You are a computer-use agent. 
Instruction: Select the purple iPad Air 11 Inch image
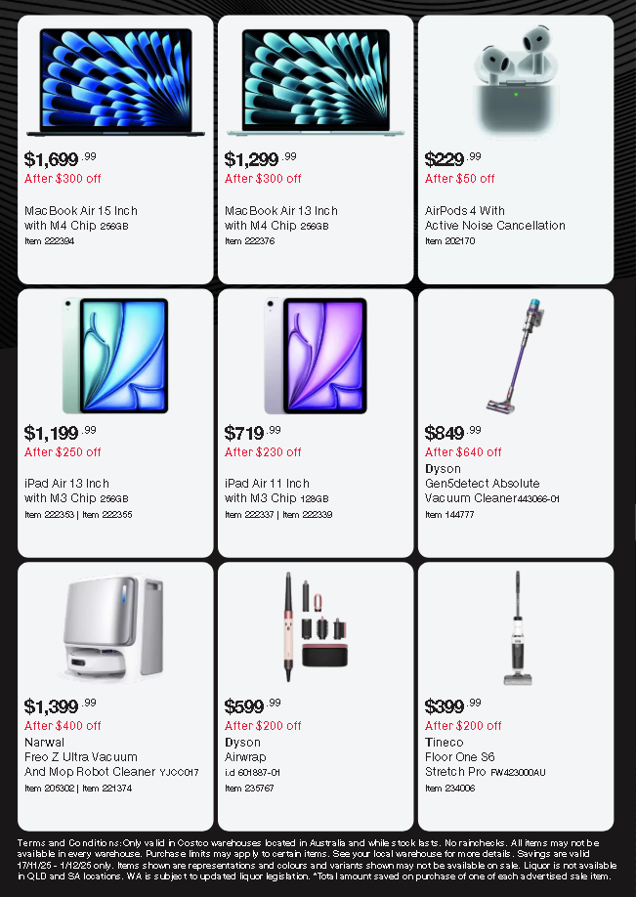[x=315, y=356]
